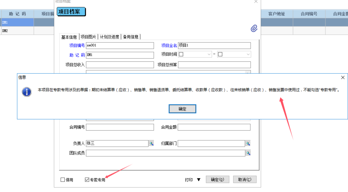This screenshot has height=192, width=348.
Task: Click the 客户地址 column header
Action: [x=276, y=14]
